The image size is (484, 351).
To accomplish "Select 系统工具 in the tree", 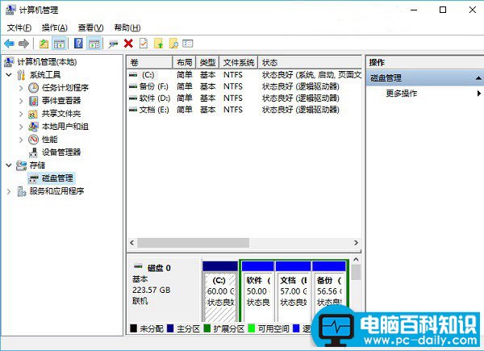I will tap(45, 75).
